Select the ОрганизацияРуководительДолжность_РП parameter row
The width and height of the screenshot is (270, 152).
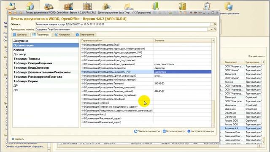(146, 72)
